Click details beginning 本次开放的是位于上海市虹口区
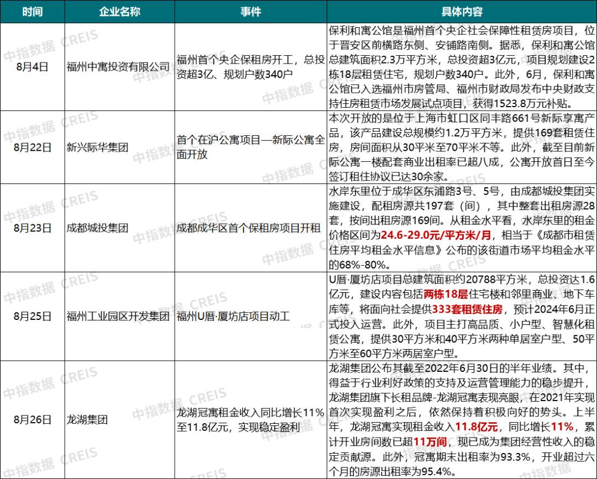Screen dimensions: 597x479 pyautogui.click(x=462, y=148)
